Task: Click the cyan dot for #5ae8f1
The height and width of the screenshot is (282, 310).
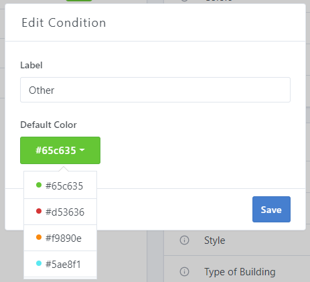Action: point(39,263)
